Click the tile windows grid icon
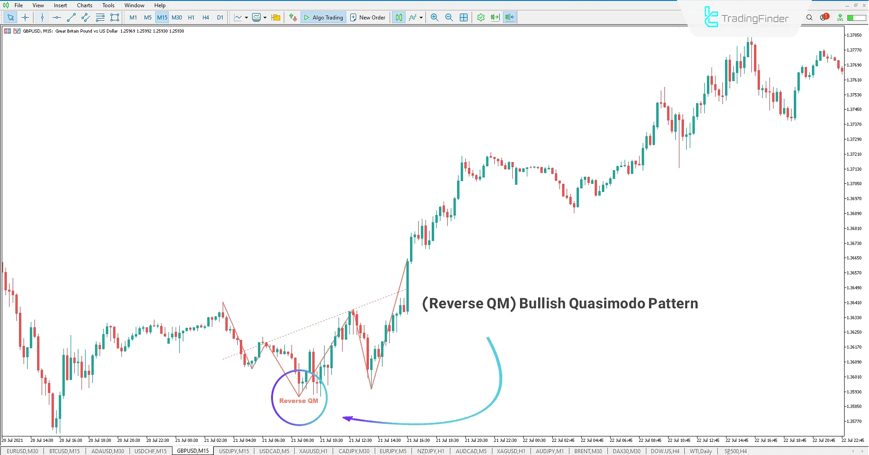Image resolution: width=869 pixels, height=455 pixels. (464, 18)
